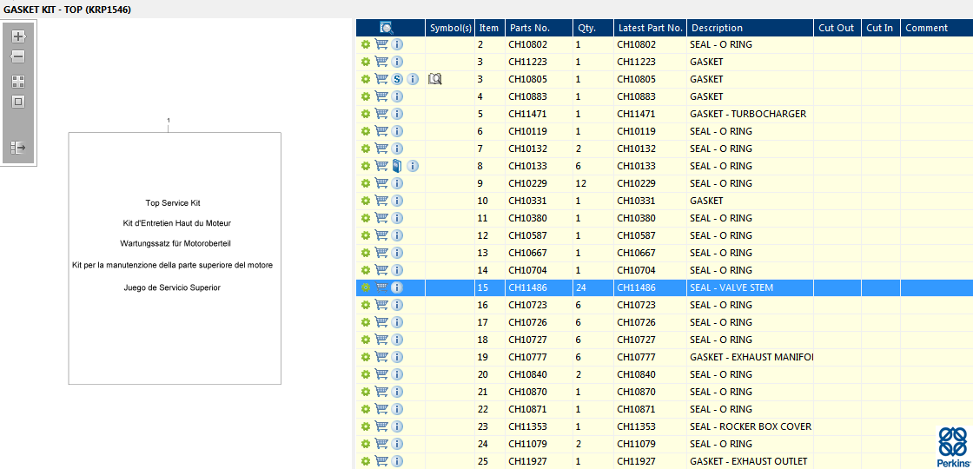Select the GASKET - TURBOCHARGER row

point(747,114)
